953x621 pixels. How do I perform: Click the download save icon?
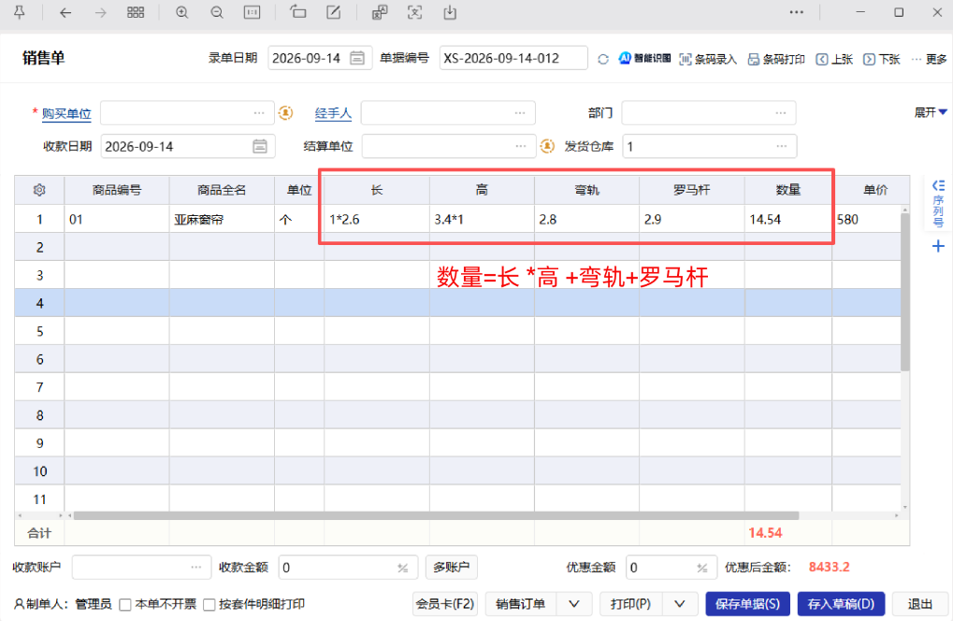point(450,12)
